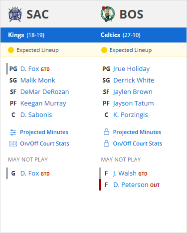
Task: Click the yellow Expected Lineup dot for Kings
Action: [11, 50]
